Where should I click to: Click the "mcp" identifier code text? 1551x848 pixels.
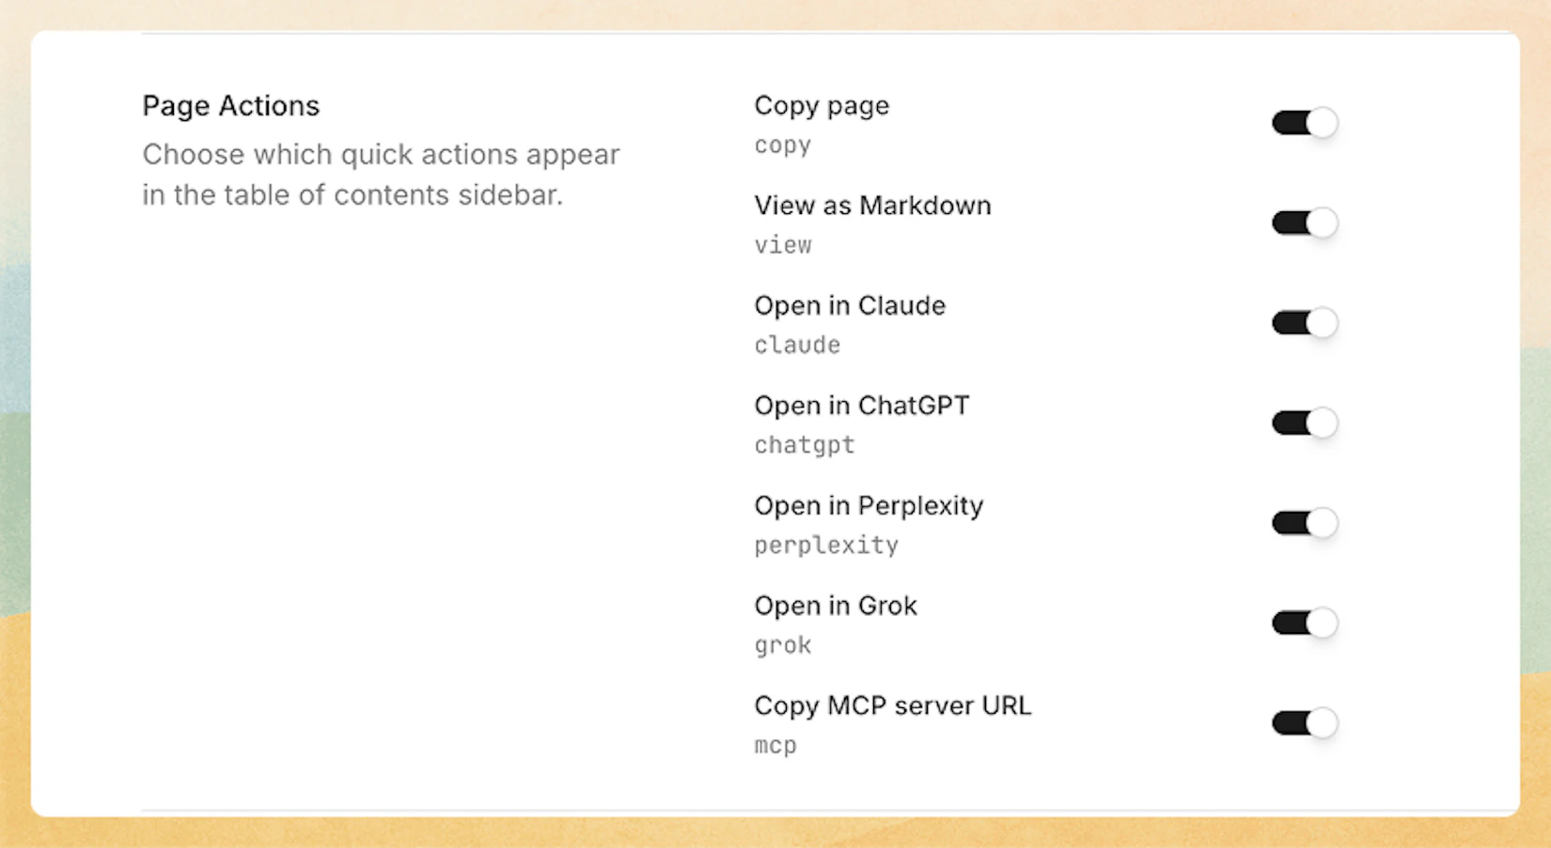click(775, 746)
